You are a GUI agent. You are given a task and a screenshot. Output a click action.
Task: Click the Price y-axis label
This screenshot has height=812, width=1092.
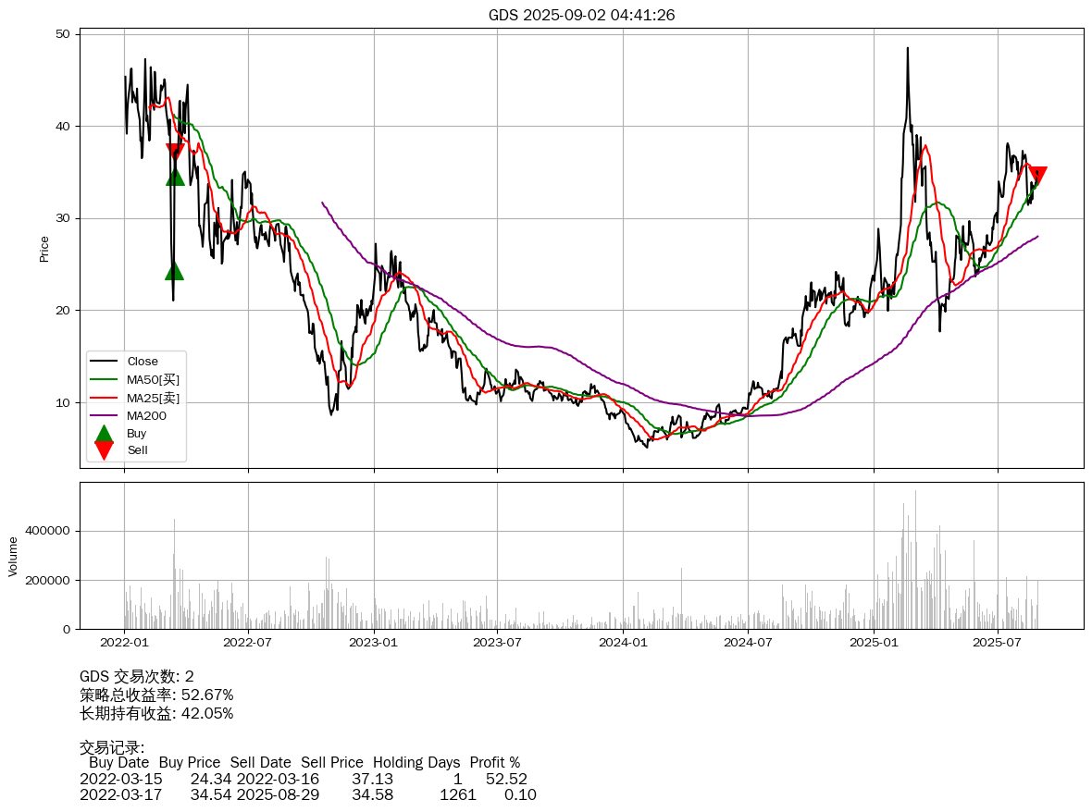click(44, 249)
